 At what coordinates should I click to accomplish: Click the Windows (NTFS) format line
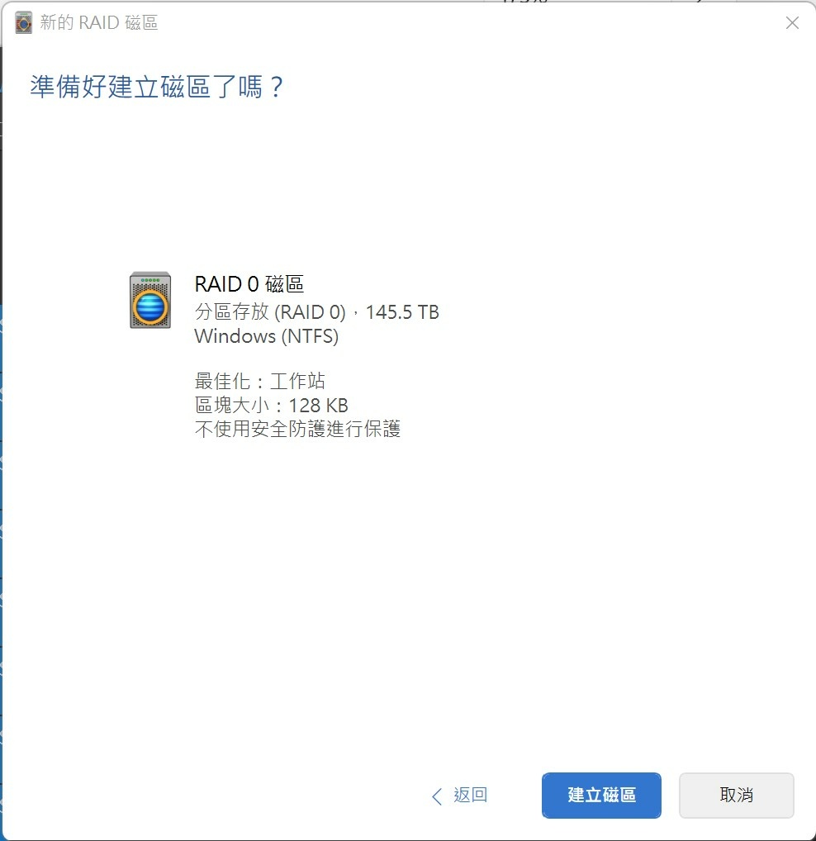[267, 336]
